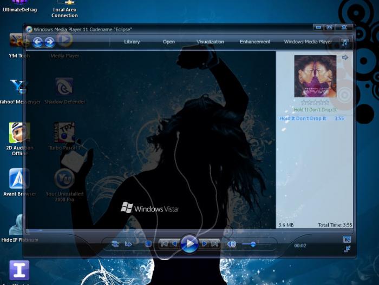Open the 2D Audition Offline desktop icon
Viewport: 379px width, 285px height.
19,139
